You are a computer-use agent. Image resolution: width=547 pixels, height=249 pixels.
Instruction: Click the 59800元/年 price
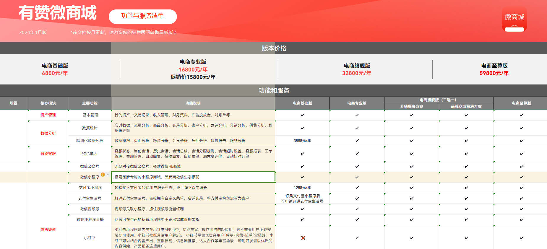494,73
